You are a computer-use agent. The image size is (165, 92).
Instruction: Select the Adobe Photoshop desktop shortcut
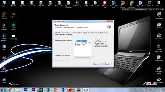point(4,38)
